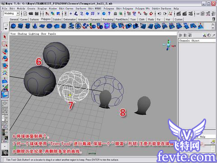The width and height of the screenshot is (217, 163).
Task: Open the Display menu
Action: click(x=42, y=9)
